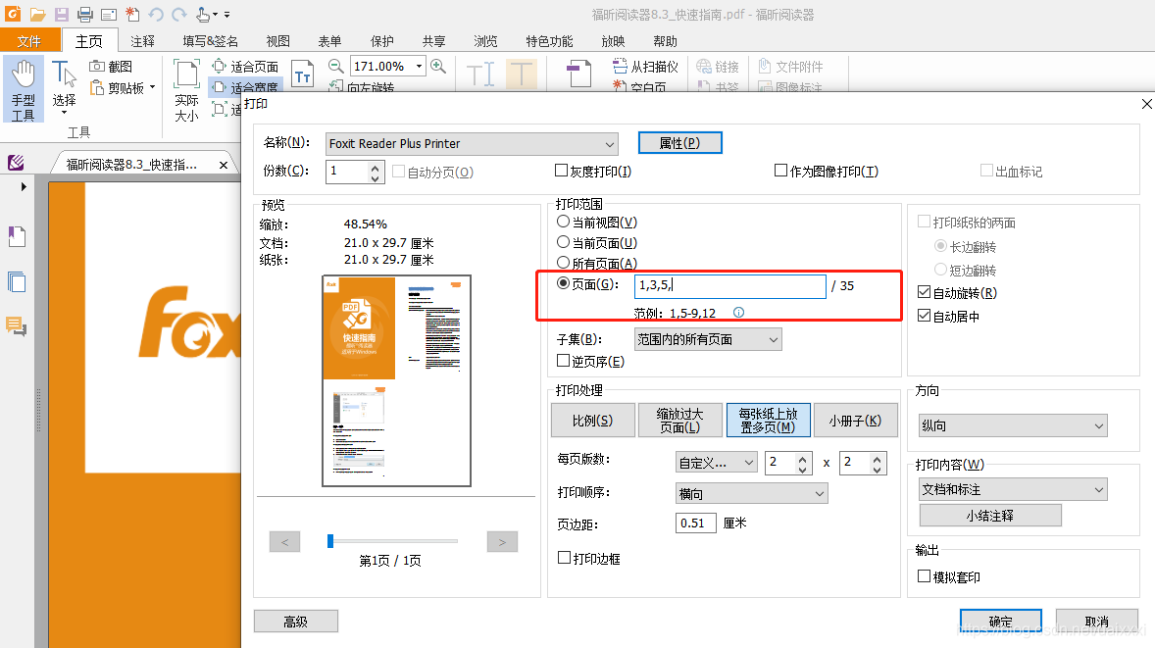This screenshot has width=1155, height=648.
Task: Open the Subset (子集) dropdown
Action: [x=708, y=339]
